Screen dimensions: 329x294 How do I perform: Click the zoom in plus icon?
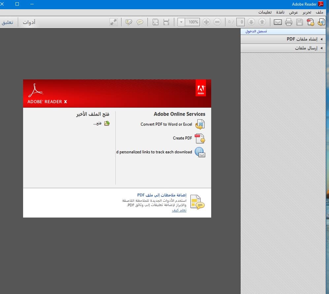click(207, 22)
